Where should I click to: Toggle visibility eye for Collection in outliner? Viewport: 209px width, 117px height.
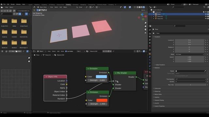coord(206,12)
